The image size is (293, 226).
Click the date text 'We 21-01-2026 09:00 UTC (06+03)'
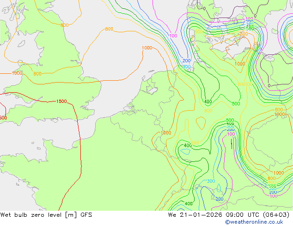coord(229,215)
